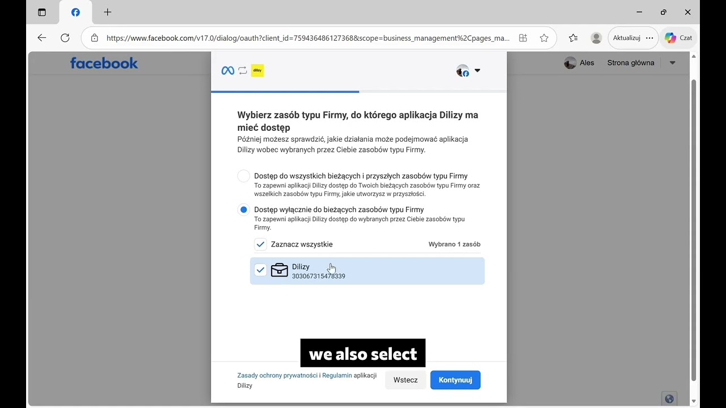Screen dimensions: 726x408
Task: Minimize the browser window
Action: [x=639, y=12]
